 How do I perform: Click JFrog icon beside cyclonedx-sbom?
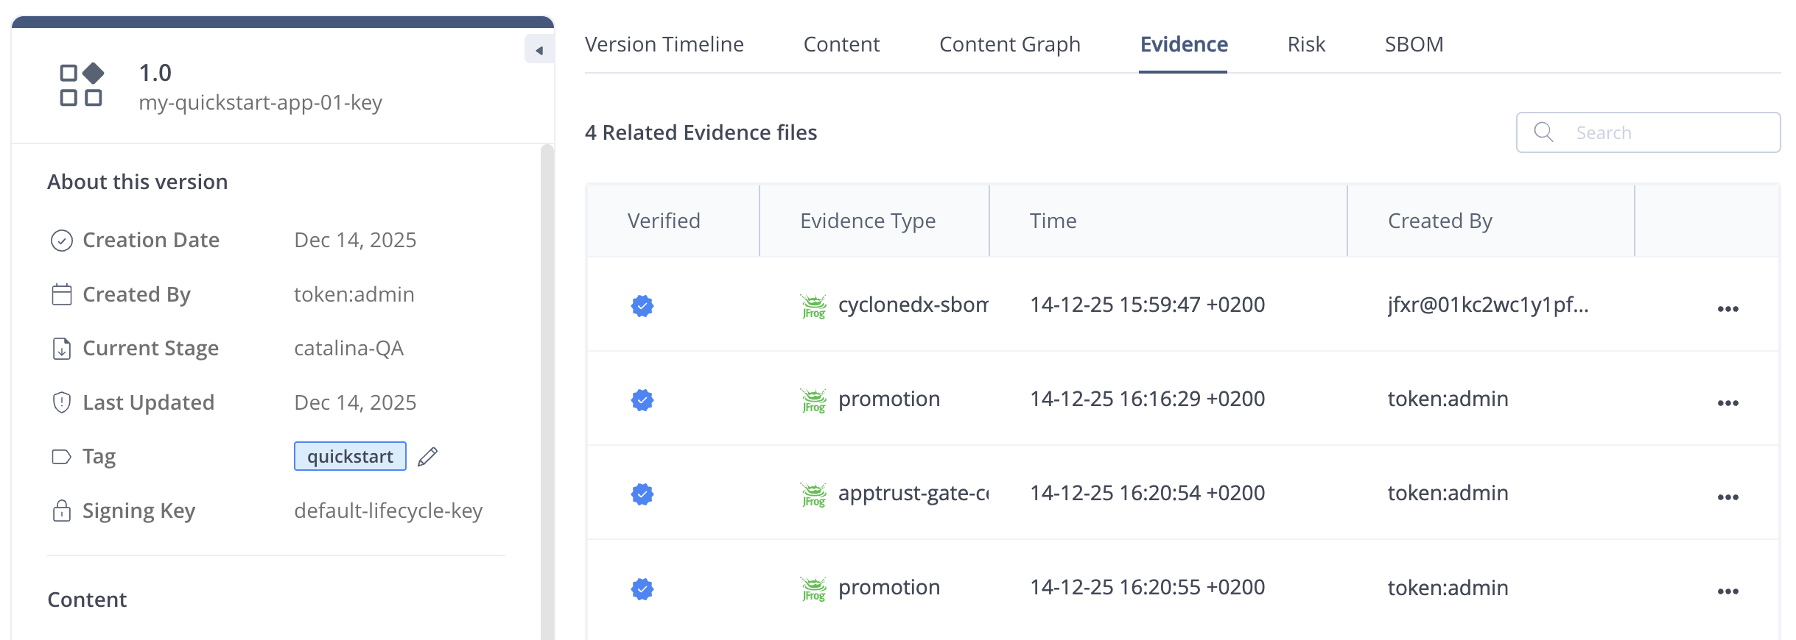[813, 306]
